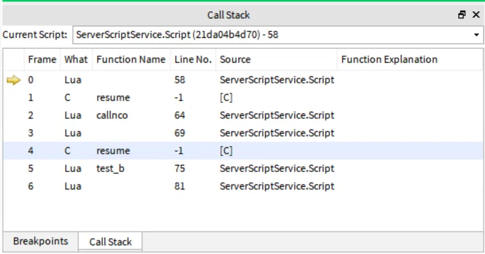Image resolution: width=485 pixels, height=254 pixels.
Task: Switch to the Breakpoints tab
Action: click(x=41, y=241)
